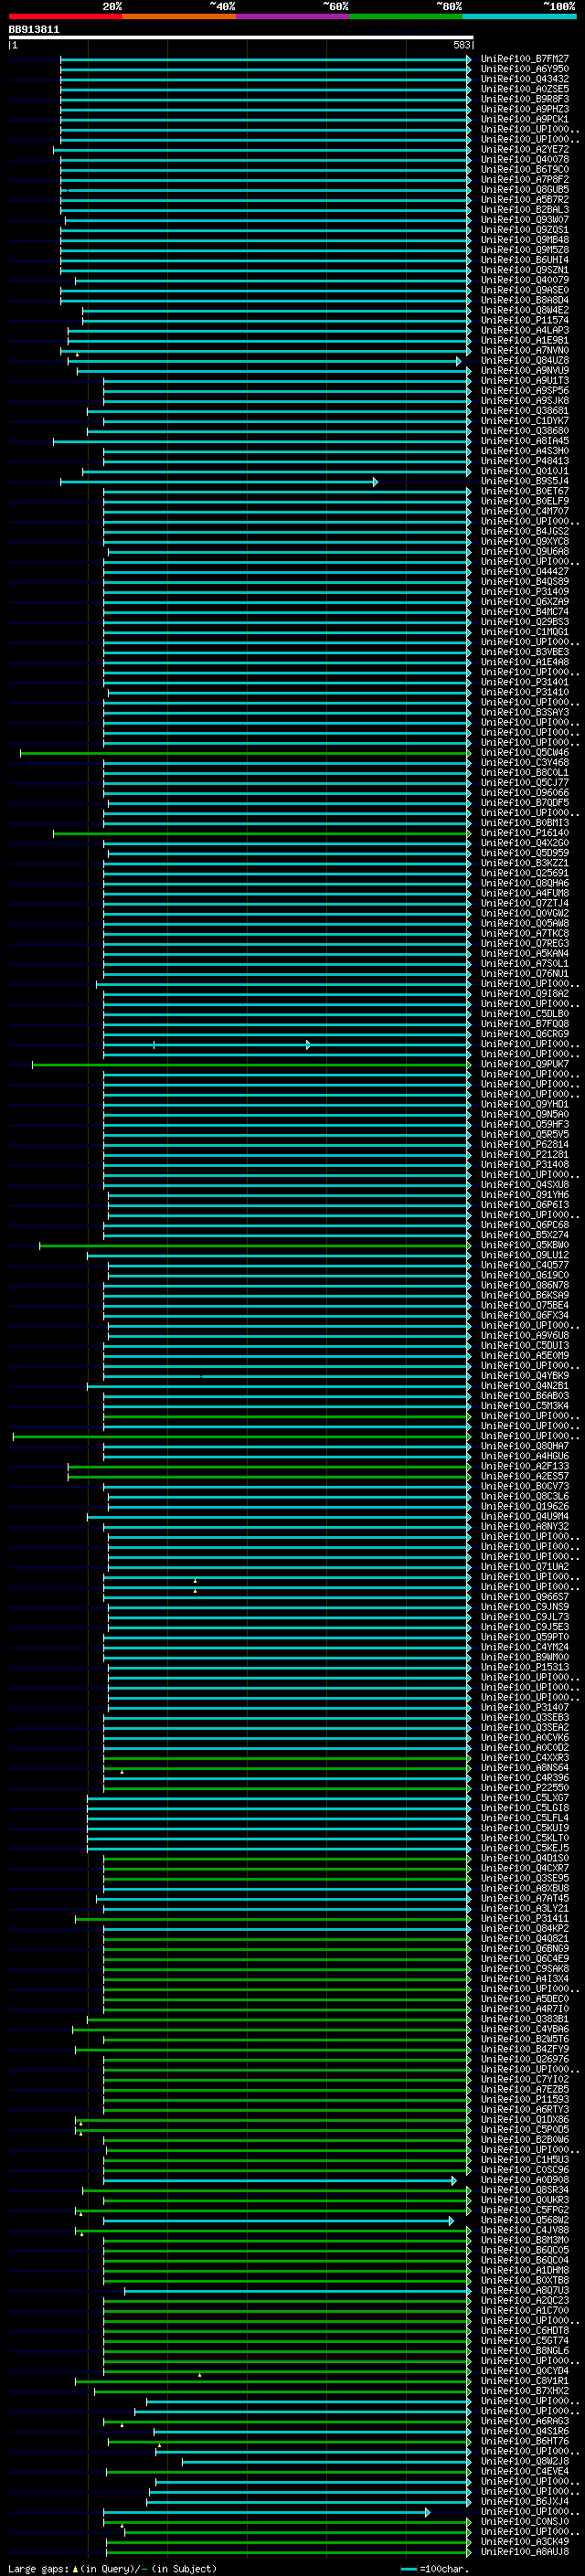This screenshot has height=2576, width=585.
Task: Select label UniRef100_B2BAL3
Action: point(525,210)
